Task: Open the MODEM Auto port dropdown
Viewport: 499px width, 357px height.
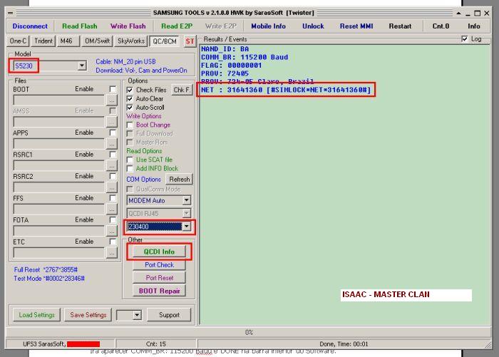Action: pos(187,200)
